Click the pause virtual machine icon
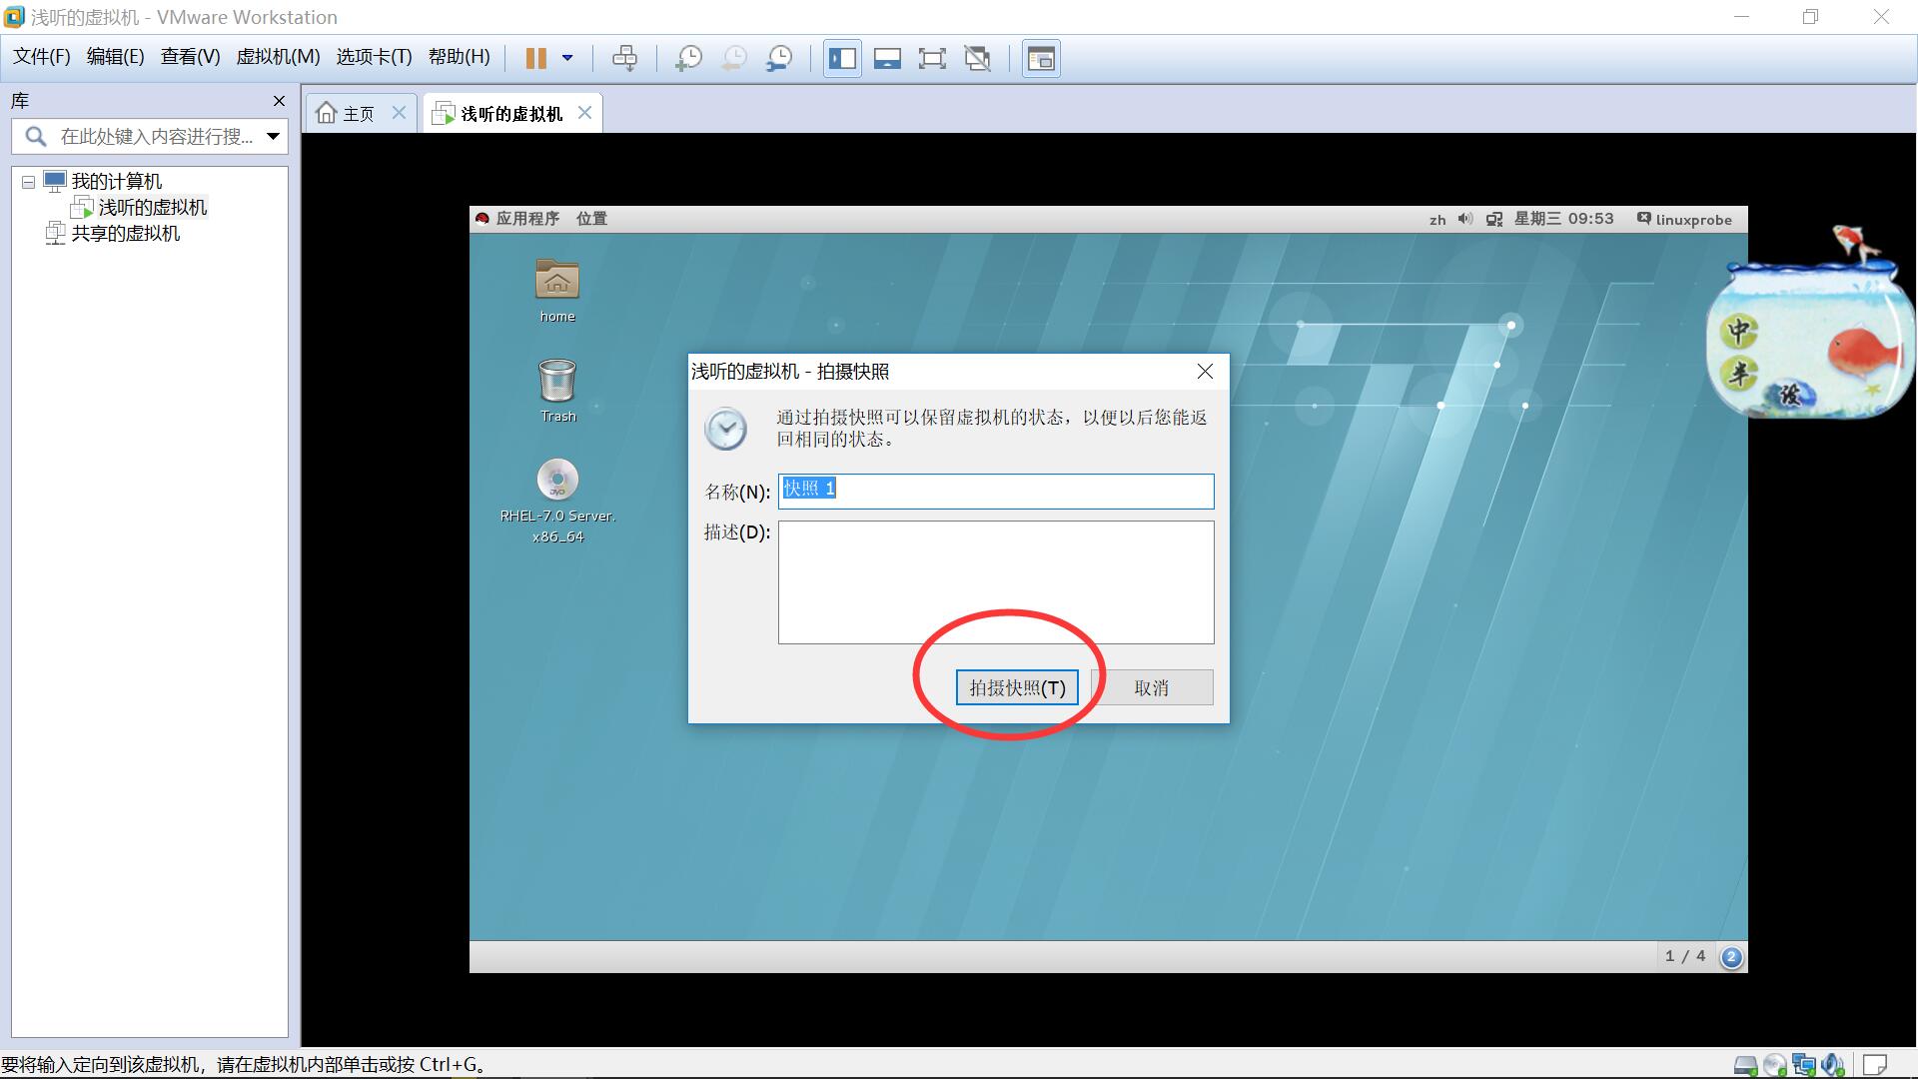 click(536, 58)
